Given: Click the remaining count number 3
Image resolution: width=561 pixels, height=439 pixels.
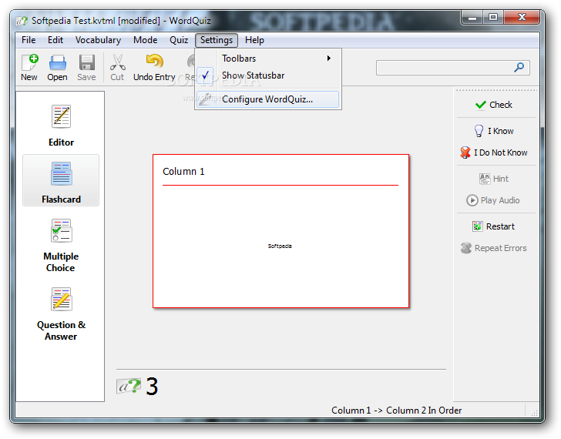Looking at the screenshot, I should pyautogui.click(x=152, y=387).
